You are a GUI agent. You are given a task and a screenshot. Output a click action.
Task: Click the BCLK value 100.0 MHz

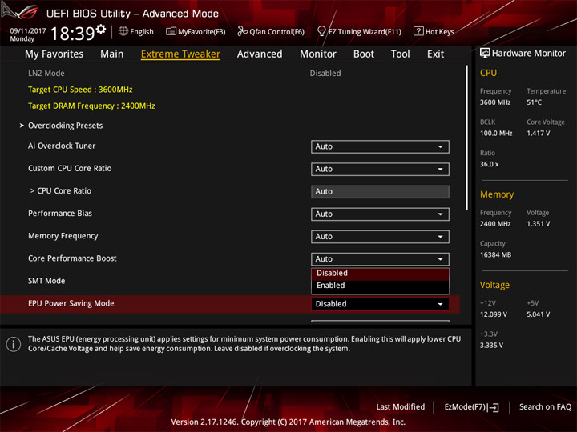(x=496, y=134)
